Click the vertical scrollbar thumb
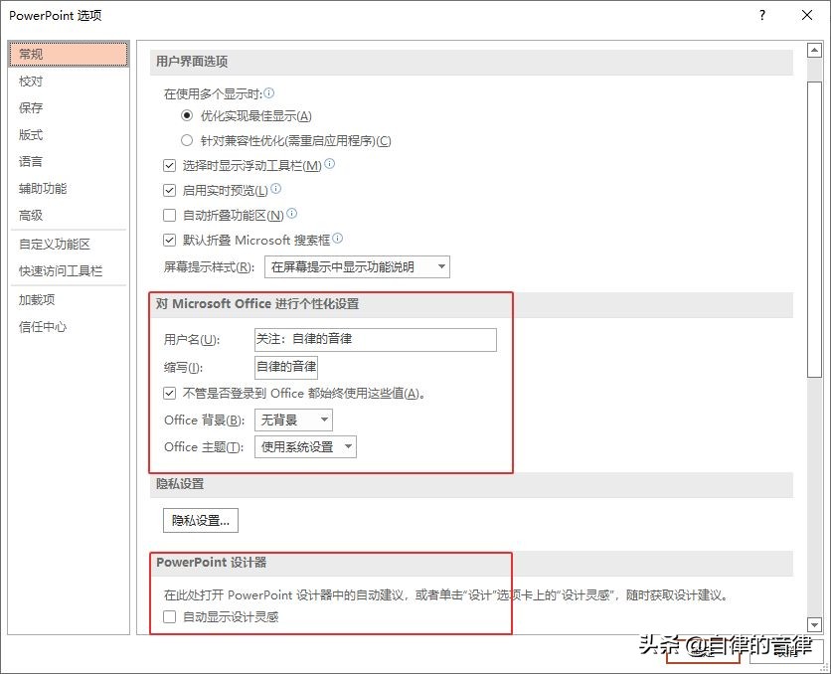Image resolution: width=831 pixels, height=674 pixels. pos(814,230)
